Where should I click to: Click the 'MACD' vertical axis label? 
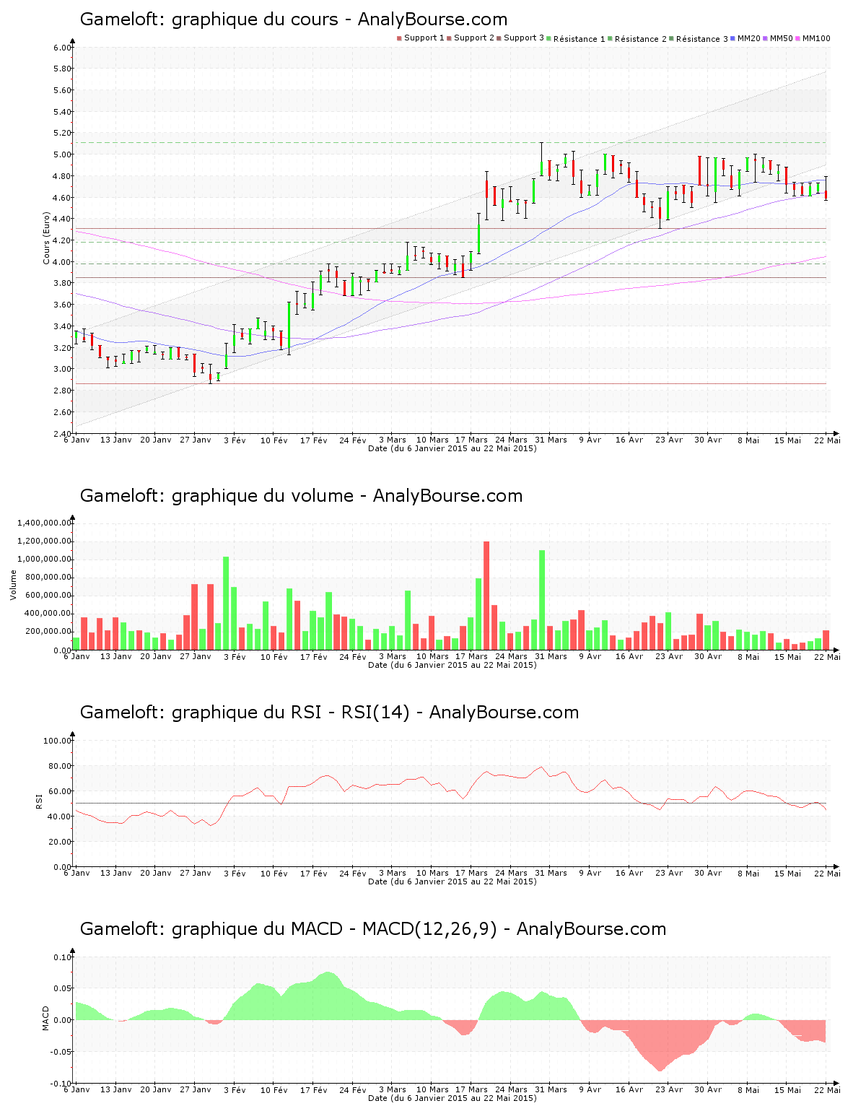46,1018
